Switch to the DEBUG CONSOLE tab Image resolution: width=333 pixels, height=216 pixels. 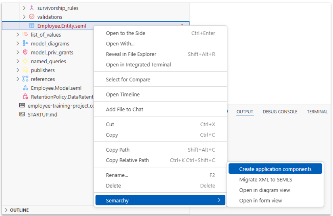[280, 112]
